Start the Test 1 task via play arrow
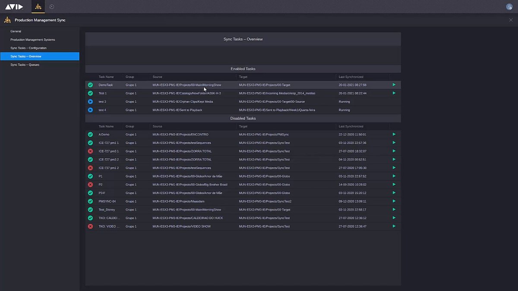 click(394, 93)
